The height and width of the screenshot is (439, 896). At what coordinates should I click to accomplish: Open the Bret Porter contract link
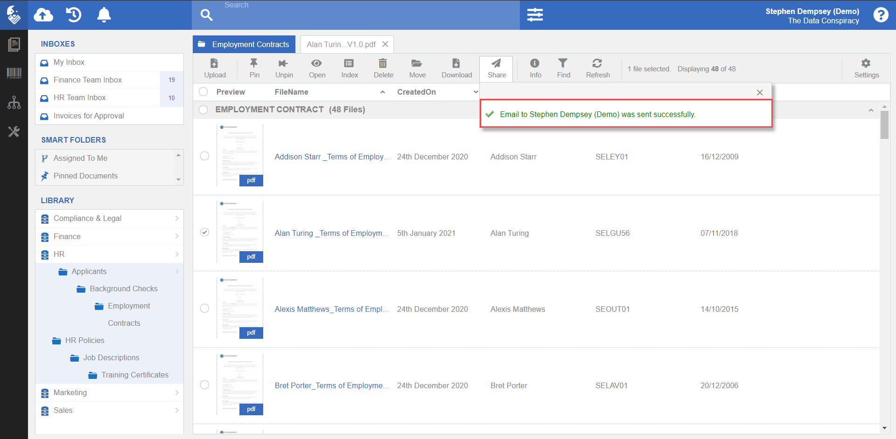pos(332,385)
